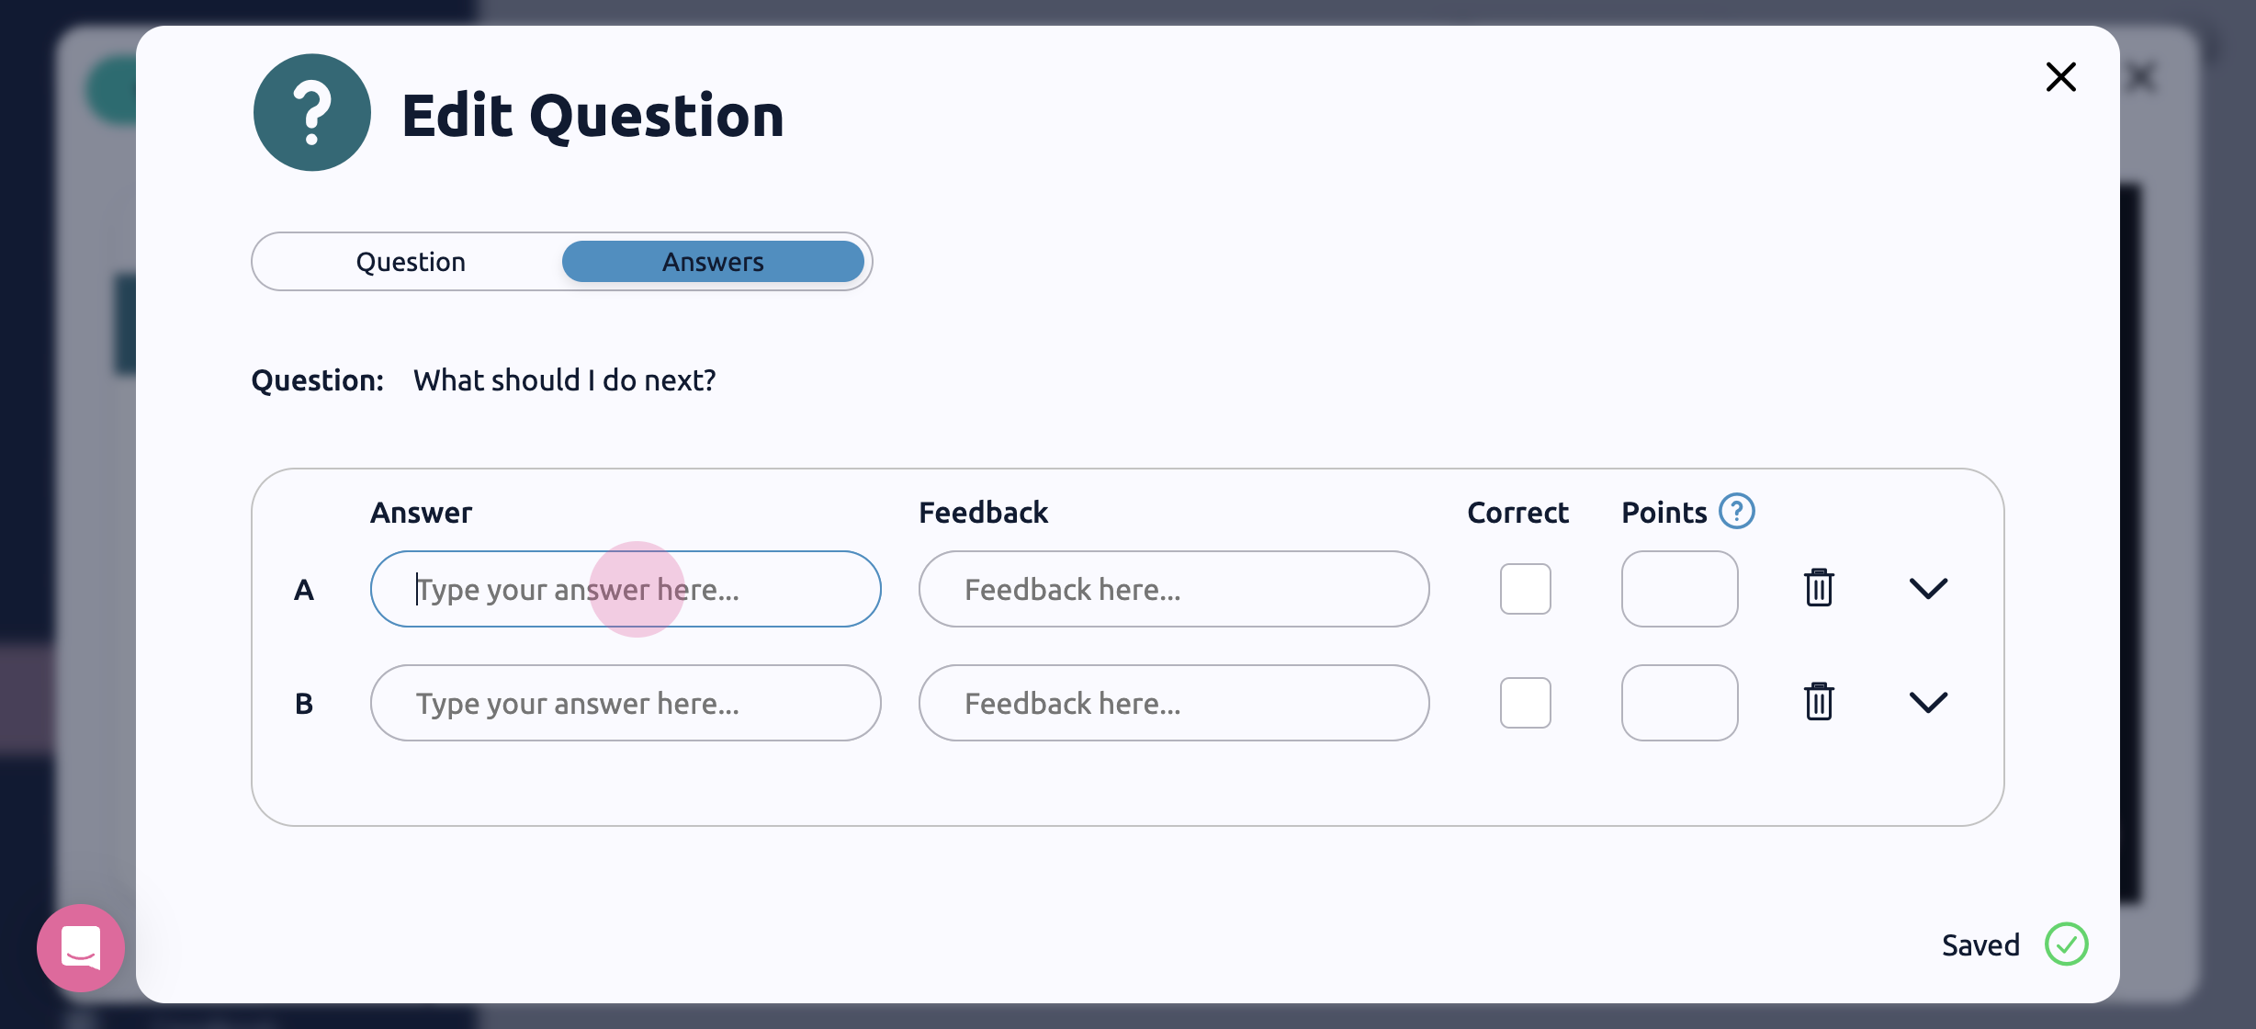The width and height of the screenshot is (2256, 1029).
Task: Click the feedback field for answer A
Action: [x=1173, y=589]
